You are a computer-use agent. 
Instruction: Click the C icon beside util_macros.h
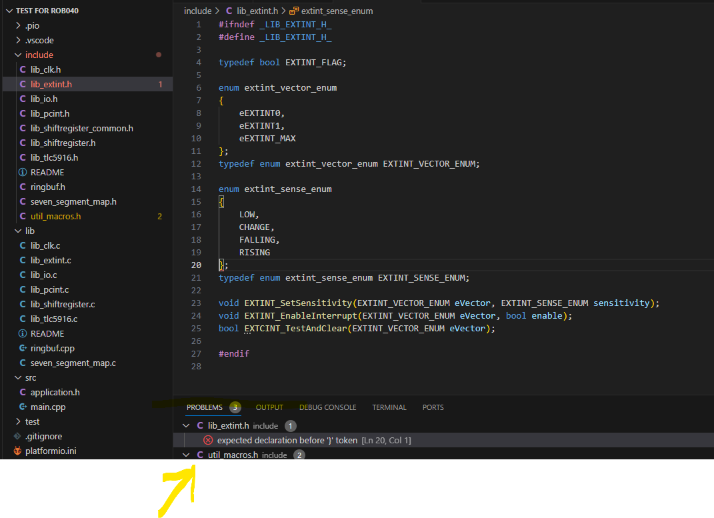(x=23, y=216)
